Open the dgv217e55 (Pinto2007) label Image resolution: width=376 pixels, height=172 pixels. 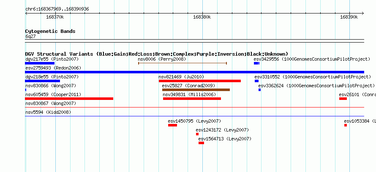(x=52, y=59)
